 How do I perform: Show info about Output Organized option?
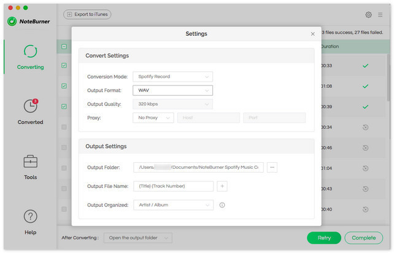222,205
